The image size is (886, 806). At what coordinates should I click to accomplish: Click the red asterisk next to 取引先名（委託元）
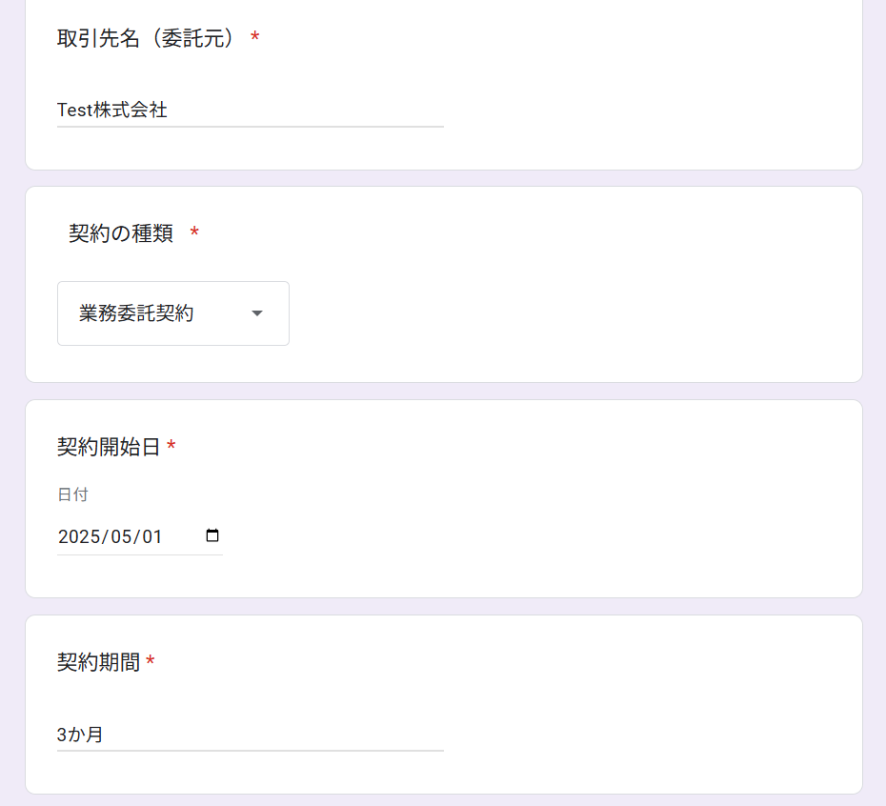[x=254, y=38]
